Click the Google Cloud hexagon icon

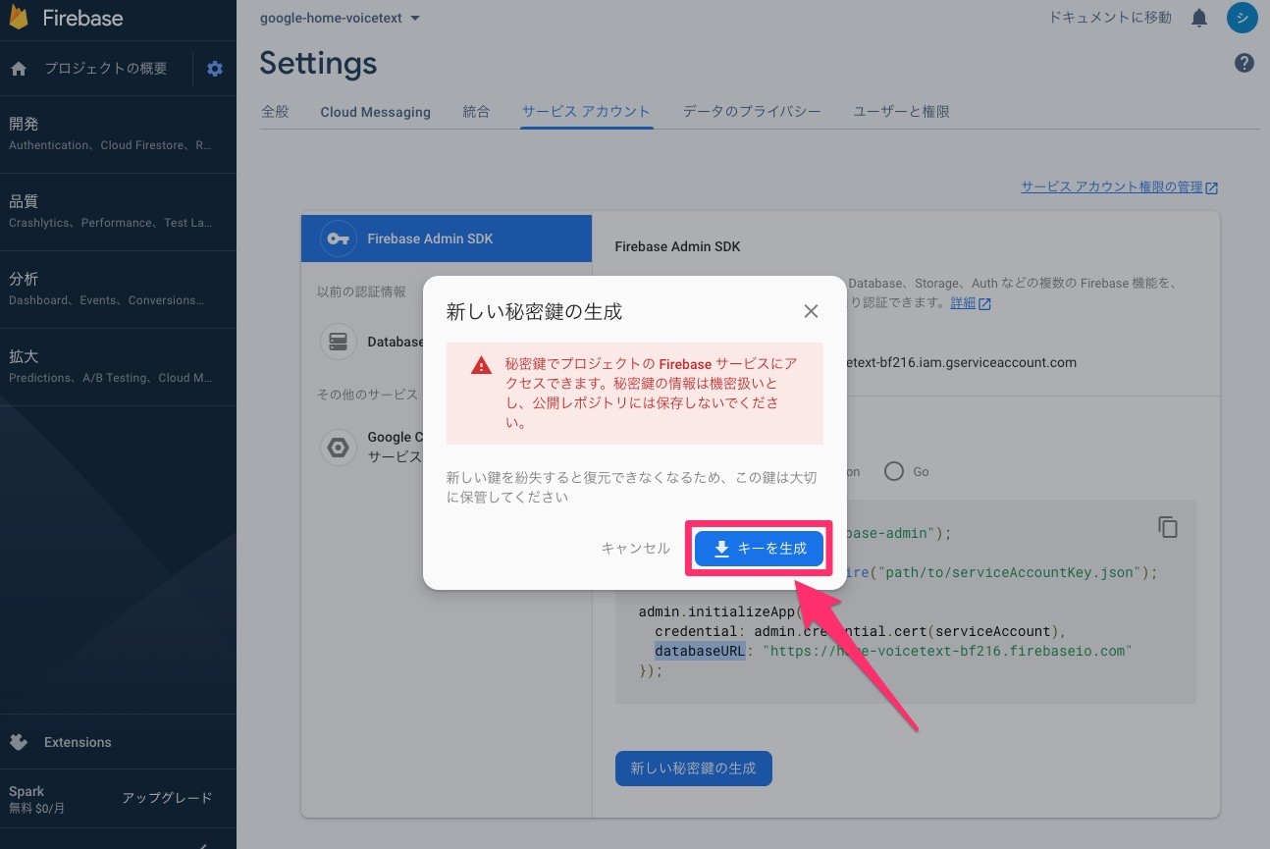tap(339, 448)
